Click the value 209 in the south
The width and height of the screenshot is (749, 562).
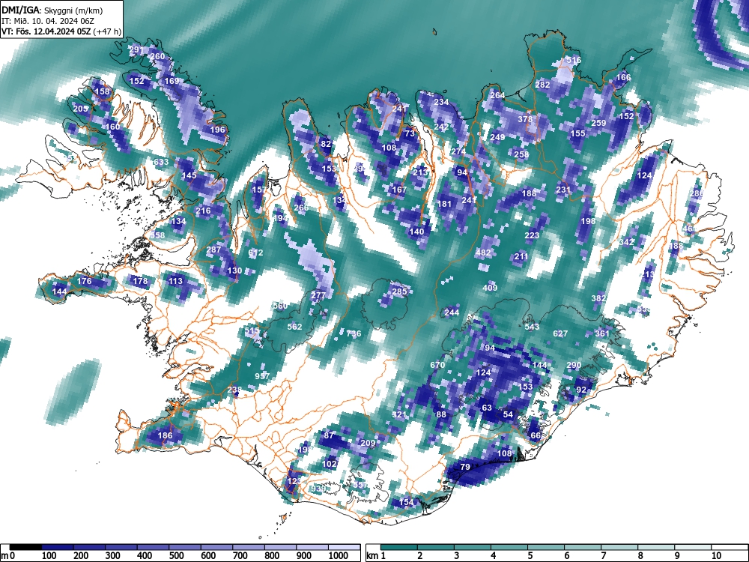click(367, 443)
